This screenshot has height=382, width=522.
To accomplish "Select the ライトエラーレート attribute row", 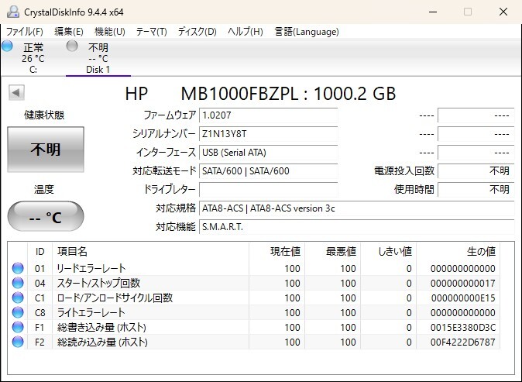I will [254, 312].
